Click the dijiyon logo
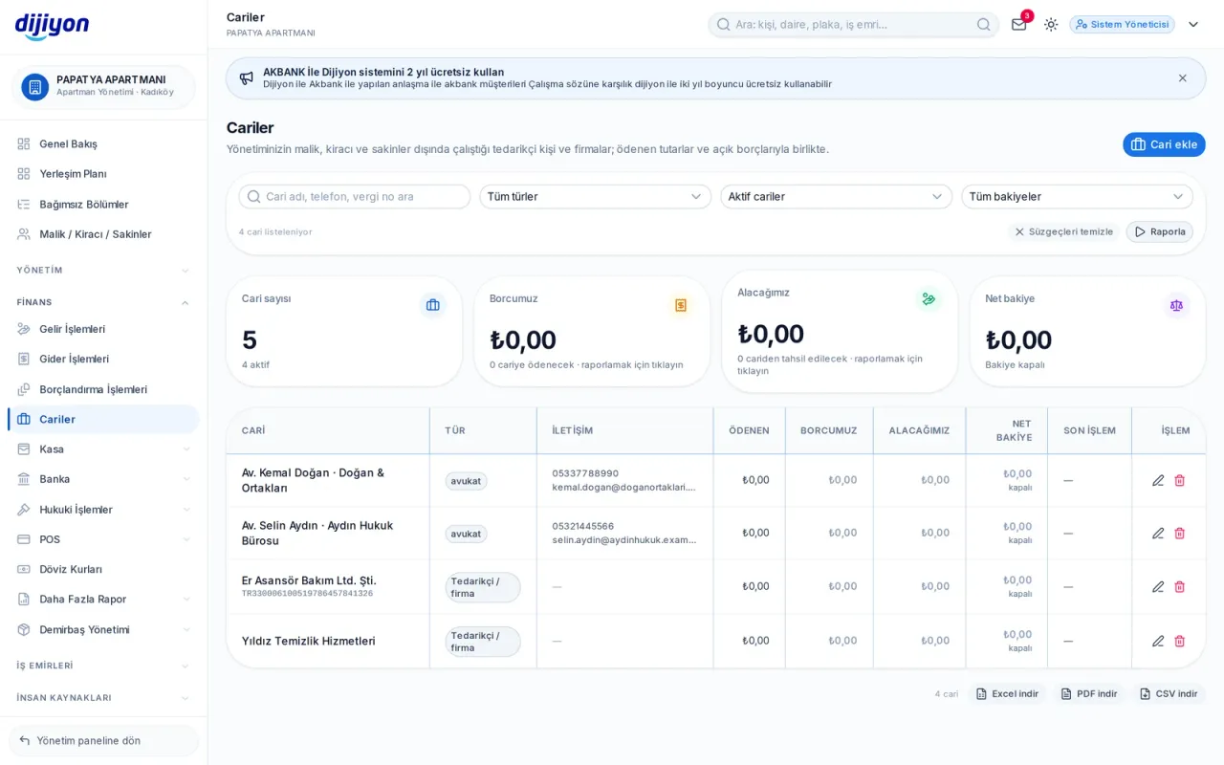This screenshot has width=1224, height=765. click(53, 26)
